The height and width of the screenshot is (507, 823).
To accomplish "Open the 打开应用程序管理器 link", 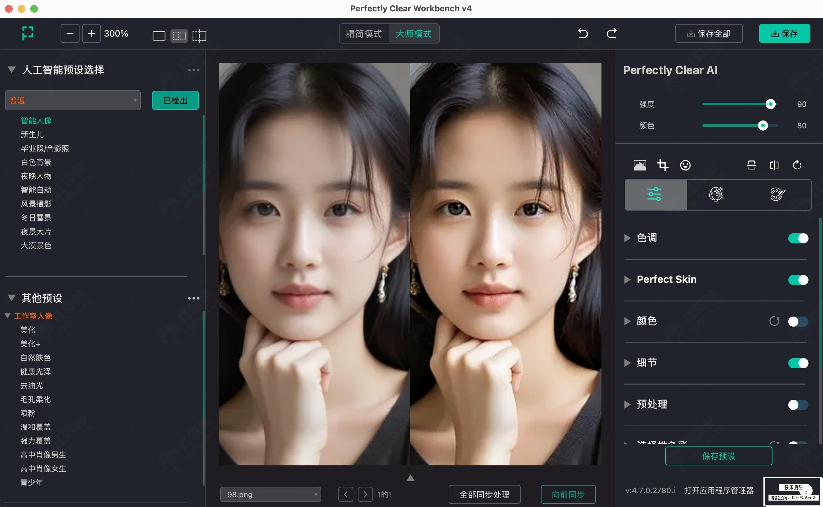I will 719,491.
